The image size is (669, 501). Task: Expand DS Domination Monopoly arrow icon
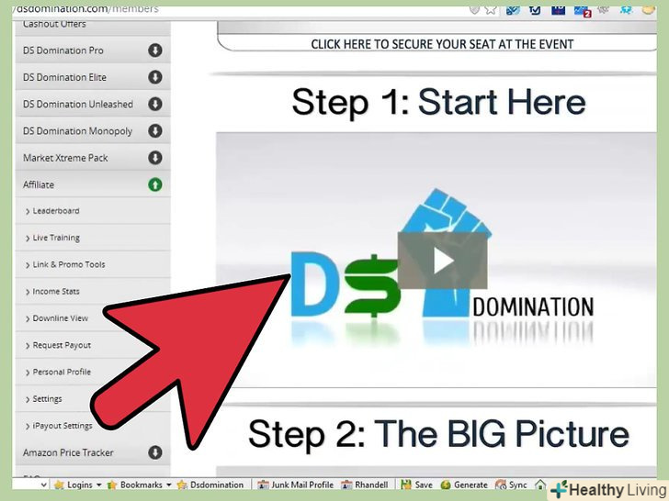point(155,131)
